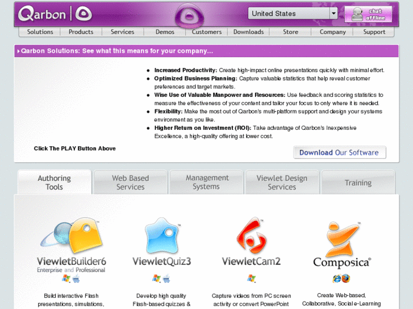Click the large purple orb in header center
This screenshot has width=413, height=309.
pyautogui.click(x=189, y=16)
